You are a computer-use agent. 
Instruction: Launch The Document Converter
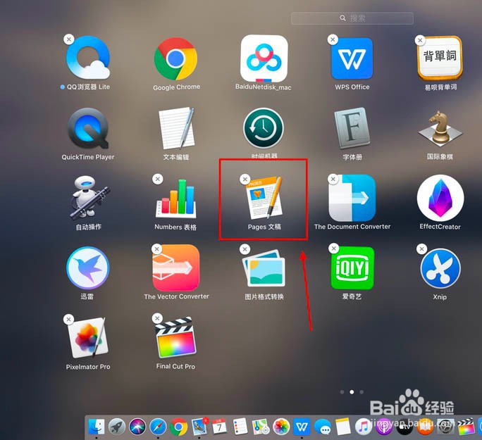tap(352, 198)
